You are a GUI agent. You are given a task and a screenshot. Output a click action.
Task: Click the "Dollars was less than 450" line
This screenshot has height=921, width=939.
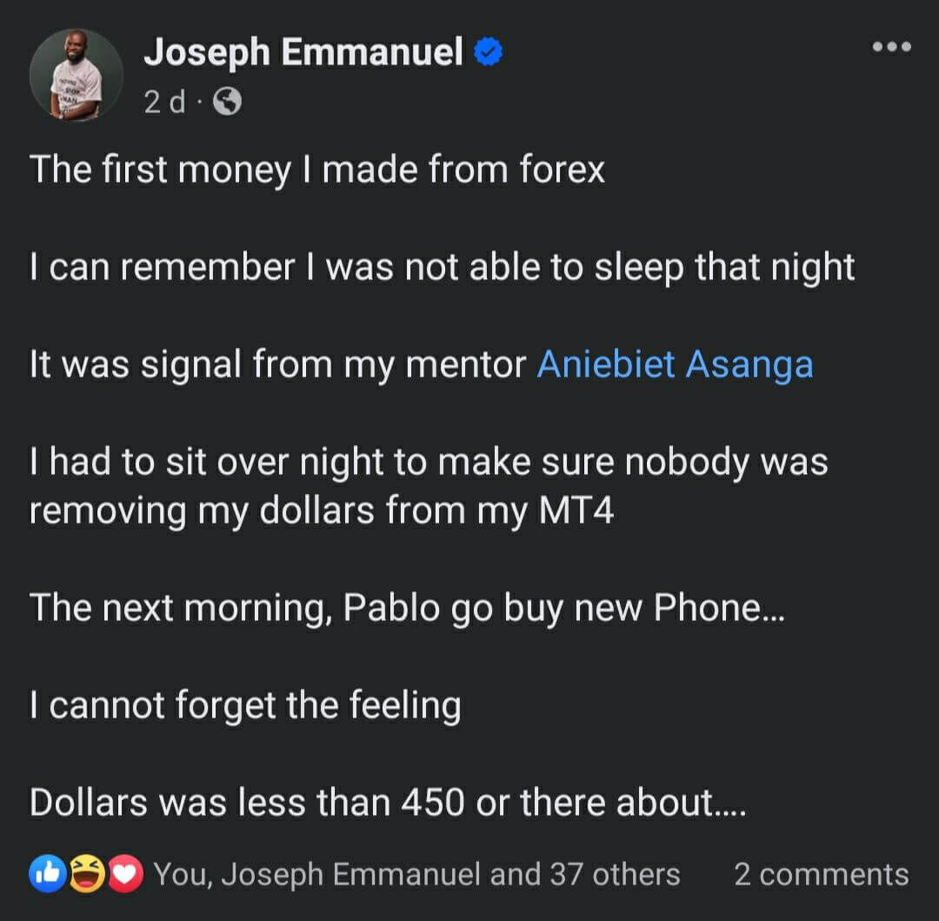388,802
